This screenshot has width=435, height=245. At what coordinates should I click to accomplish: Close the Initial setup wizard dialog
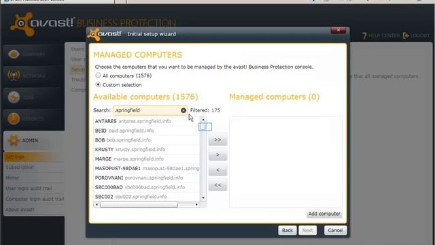(338, 30)
